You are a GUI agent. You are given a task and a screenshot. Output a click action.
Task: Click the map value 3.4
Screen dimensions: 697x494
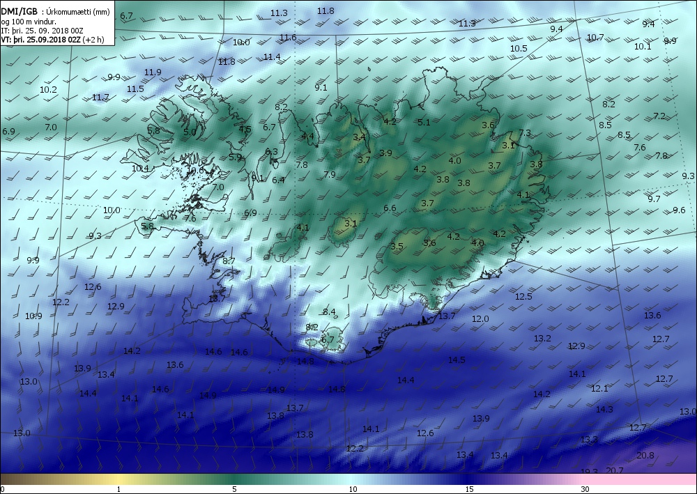pos(359,137)
